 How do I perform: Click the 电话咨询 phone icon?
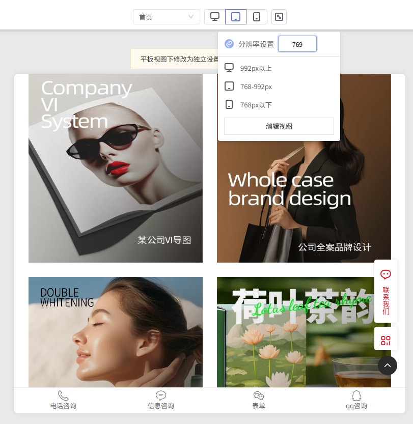click(63, 395)
